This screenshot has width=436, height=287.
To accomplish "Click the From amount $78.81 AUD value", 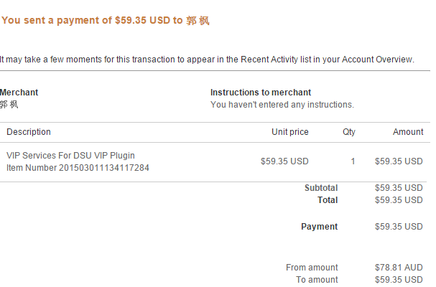I will coord(399,268).
